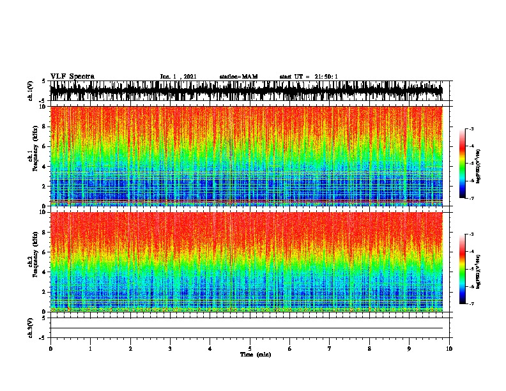Screen dimensions: 506x391
Task: Click the ch.2 frequency tick "6"
Action: point(45,252)
